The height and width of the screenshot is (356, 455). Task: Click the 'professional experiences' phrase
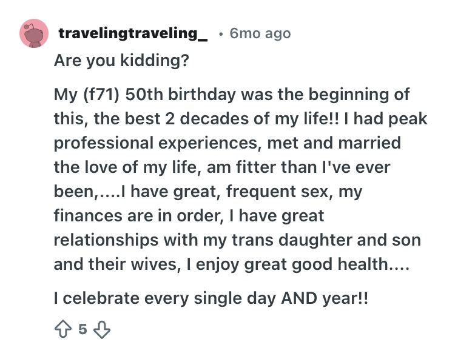tap(156, 143)
